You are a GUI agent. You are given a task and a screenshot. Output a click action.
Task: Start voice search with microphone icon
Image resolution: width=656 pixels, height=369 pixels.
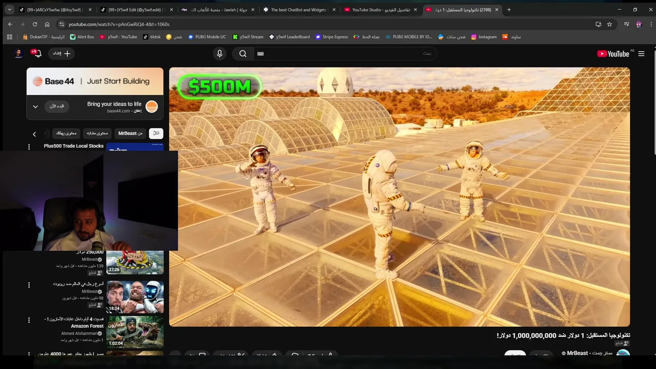pos(220,53)
